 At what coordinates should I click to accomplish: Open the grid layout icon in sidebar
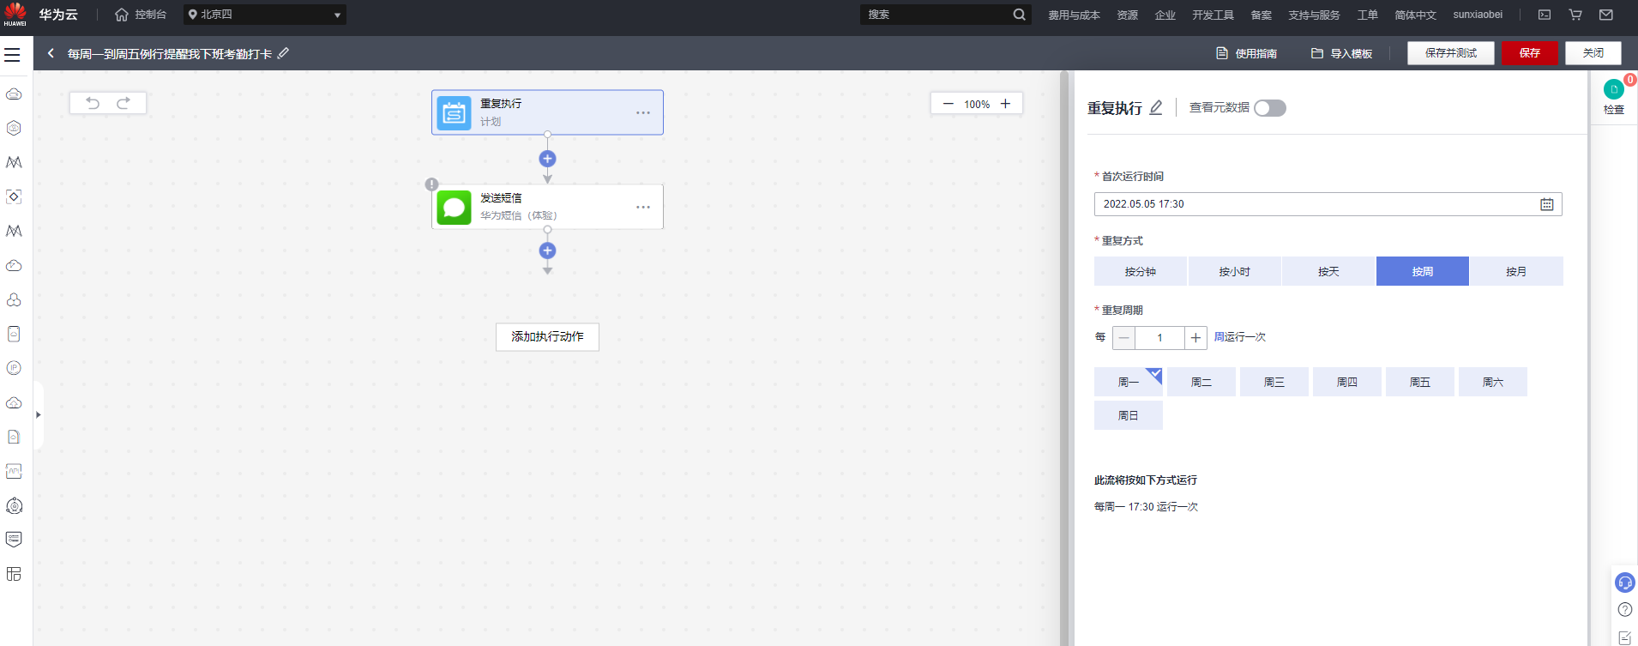[14, 574]
